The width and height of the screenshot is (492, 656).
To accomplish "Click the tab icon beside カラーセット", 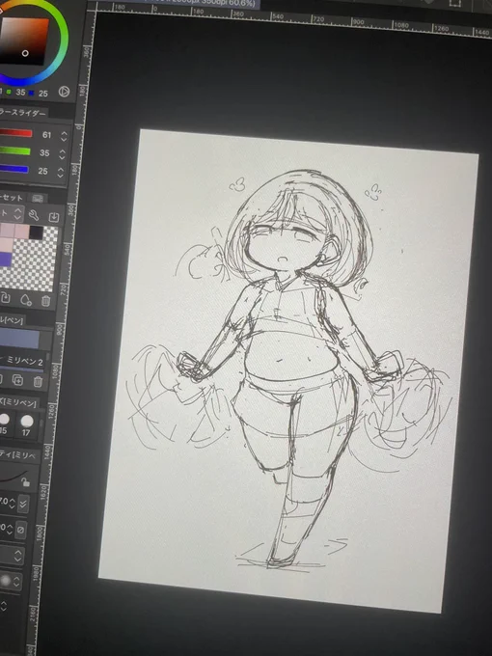I will pyautogui.click(x=38, y=199).
